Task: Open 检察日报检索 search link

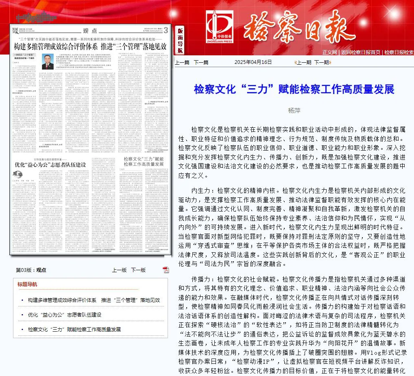Action: [399, 52]
